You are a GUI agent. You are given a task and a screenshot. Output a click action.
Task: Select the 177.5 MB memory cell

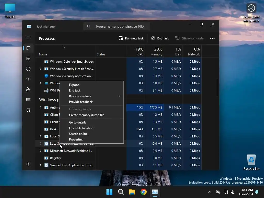pyautogui.click(x=154, y=108)
